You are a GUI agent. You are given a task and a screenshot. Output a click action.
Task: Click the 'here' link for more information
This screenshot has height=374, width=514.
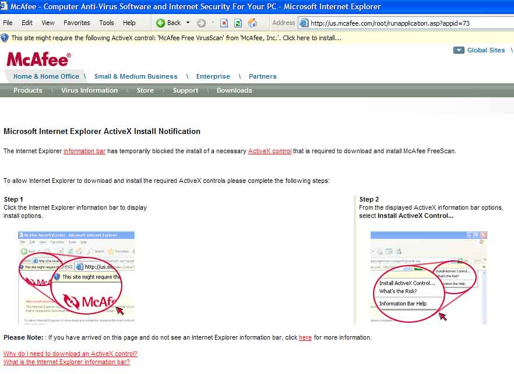coord(305,338)
